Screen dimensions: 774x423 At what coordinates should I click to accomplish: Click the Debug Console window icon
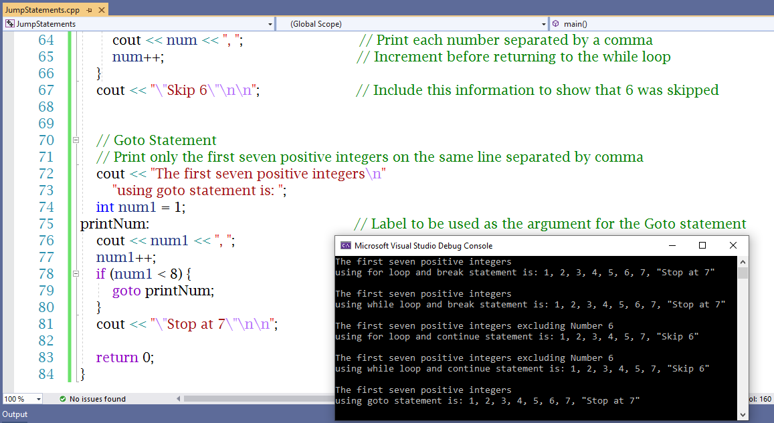346,245
